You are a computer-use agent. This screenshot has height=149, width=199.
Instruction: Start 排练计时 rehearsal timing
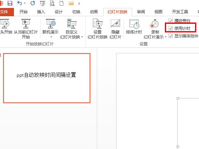click(x=134, y=24)
